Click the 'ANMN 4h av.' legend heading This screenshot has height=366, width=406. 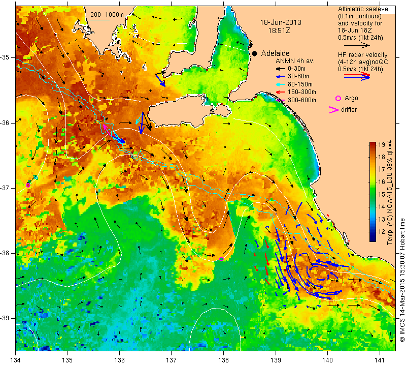pos(295,61)
